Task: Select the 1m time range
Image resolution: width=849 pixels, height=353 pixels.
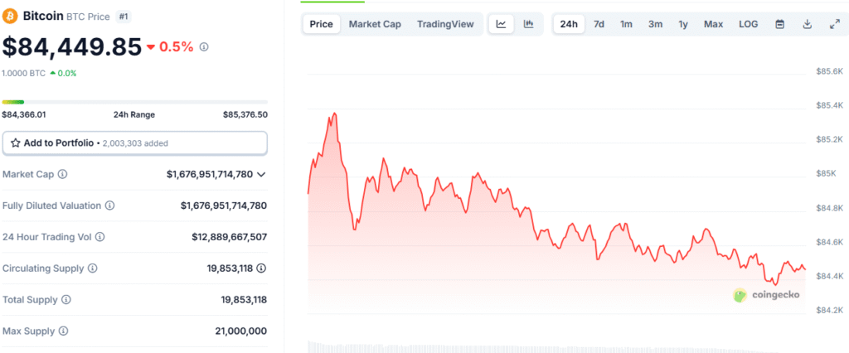Action: coord(626,24)
